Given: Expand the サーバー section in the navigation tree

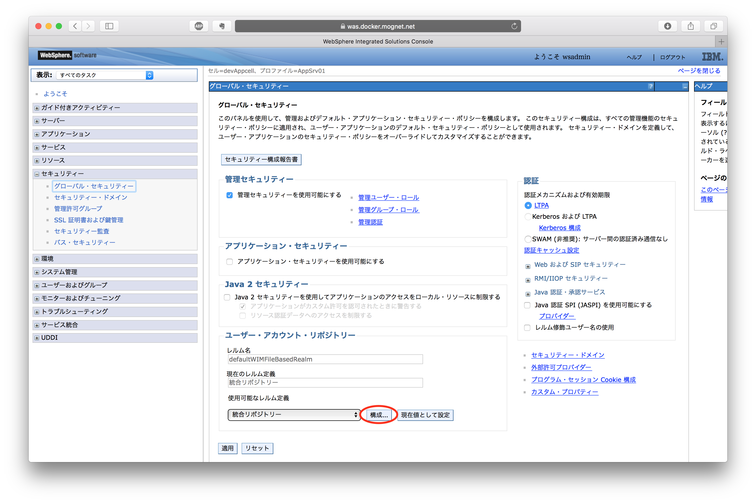Looking at the screenshot, I should click(36, 121).
